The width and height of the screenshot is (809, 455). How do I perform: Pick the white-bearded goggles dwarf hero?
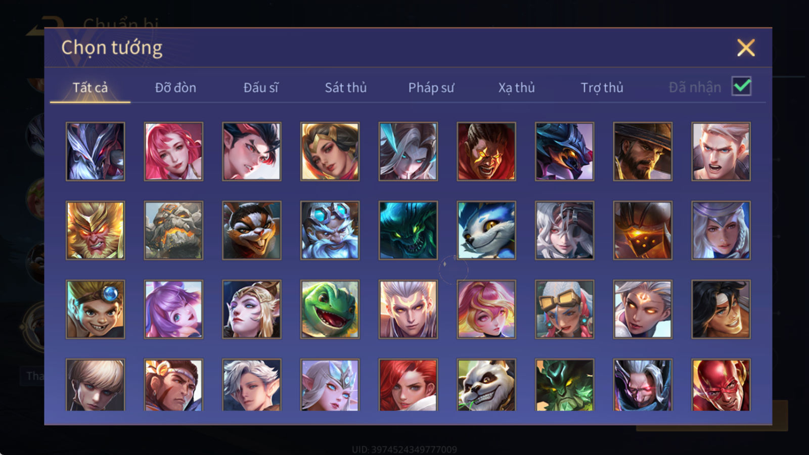click(330, 230)
